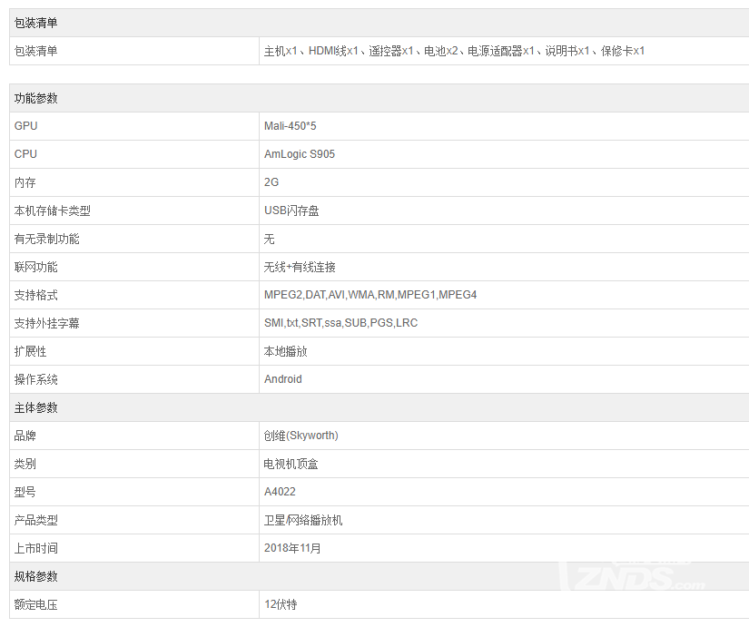The width and height of the screenshot is (749, 627).
Task: Select the 本地播放 value
Action: tap(286, 351)
